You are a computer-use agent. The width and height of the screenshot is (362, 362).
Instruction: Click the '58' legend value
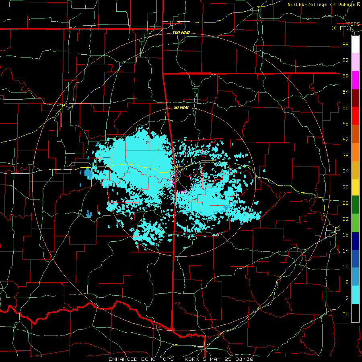[346, 76]
